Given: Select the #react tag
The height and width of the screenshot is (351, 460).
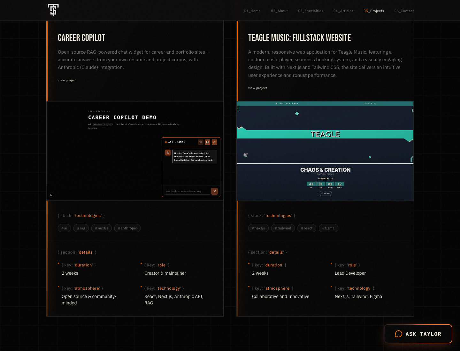Looking at the screenshot, I should (307, 228).
